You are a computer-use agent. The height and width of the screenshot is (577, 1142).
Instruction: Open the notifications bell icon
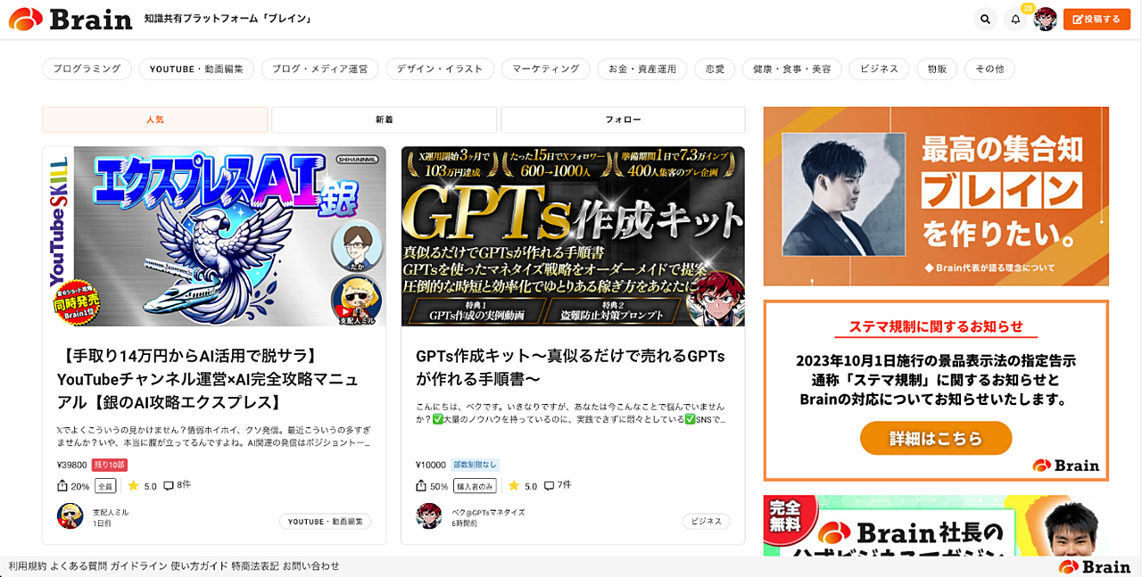(1015, 19)
